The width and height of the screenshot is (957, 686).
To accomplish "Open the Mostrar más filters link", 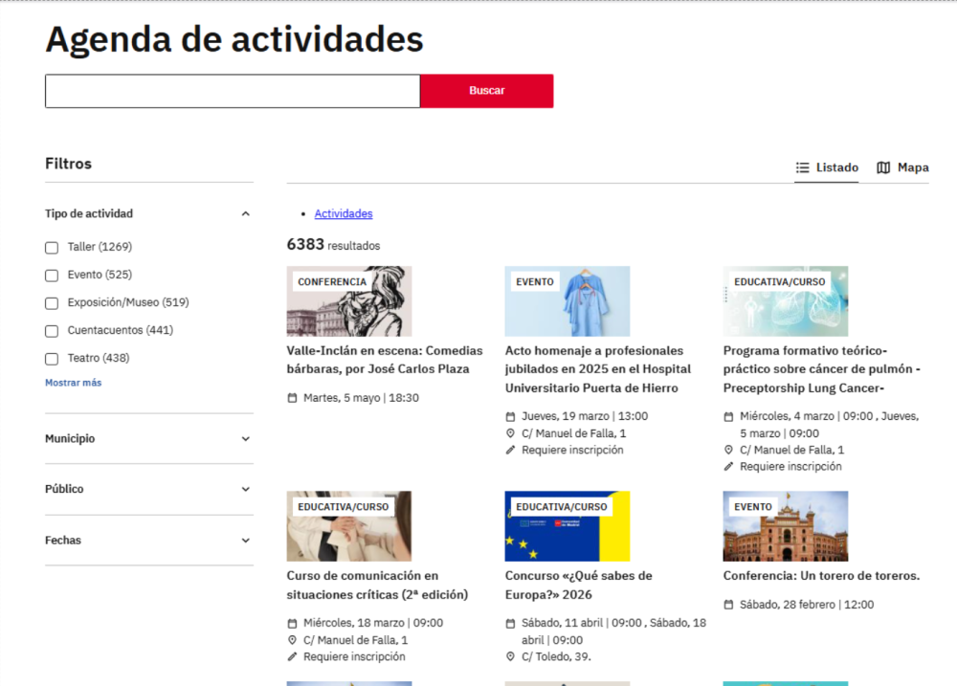I will tap(73, 382).
